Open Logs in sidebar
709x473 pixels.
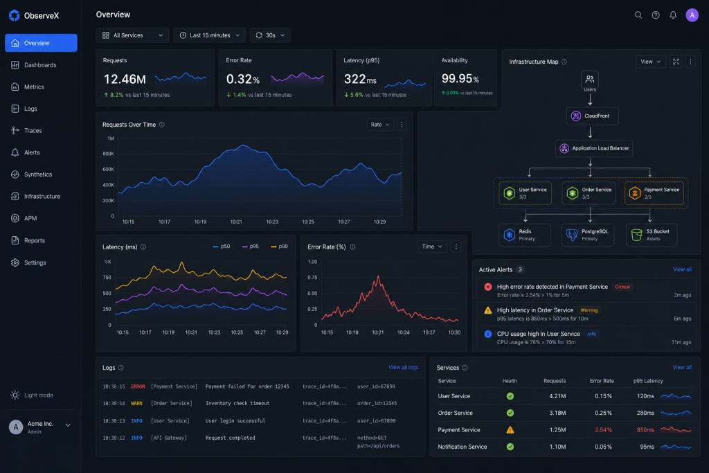pyautogui.click(x=41, y=109)
